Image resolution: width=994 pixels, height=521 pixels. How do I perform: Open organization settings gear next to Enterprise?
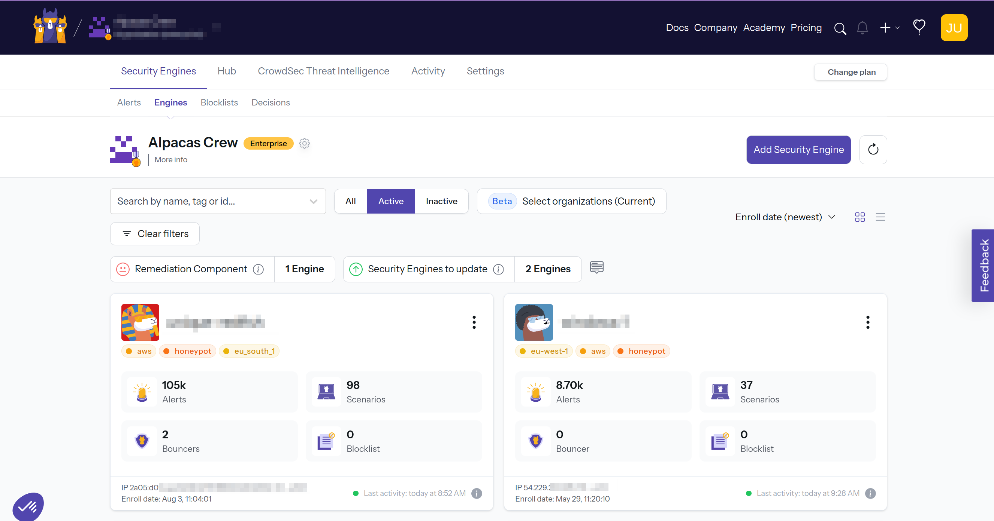click(305, 144)
